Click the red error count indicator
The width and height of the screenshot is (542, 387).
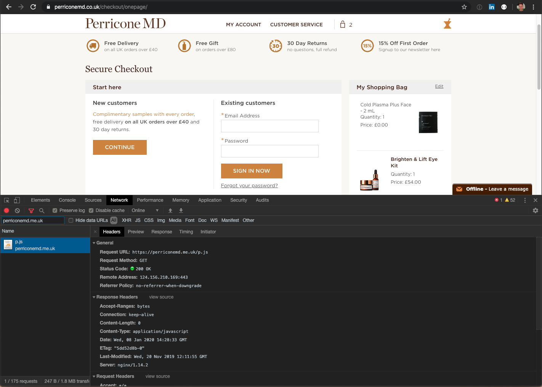(499, 200)
